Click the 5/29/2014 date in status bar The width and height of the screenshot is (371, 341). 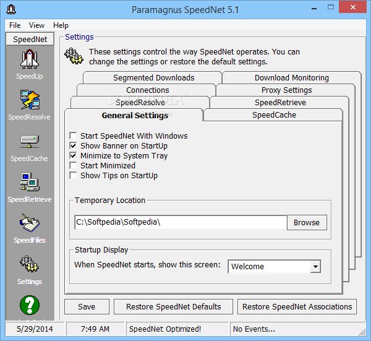tap(35, 329)
